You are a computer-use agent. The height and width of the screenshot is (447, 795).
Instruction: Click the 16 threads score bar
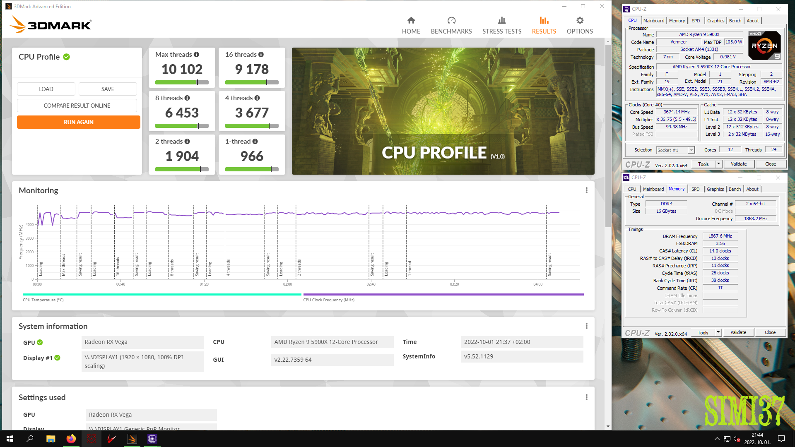pos(252,82)
